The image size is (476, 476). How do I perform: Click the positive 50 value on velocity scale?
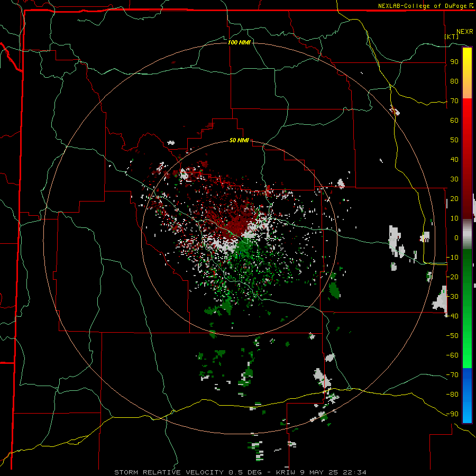(x=454, y=140)
